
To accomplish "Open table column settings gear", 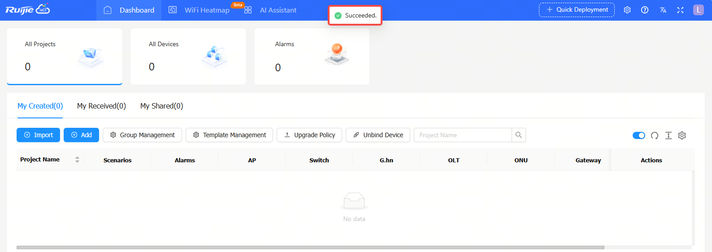I will [x=682, y=135].
